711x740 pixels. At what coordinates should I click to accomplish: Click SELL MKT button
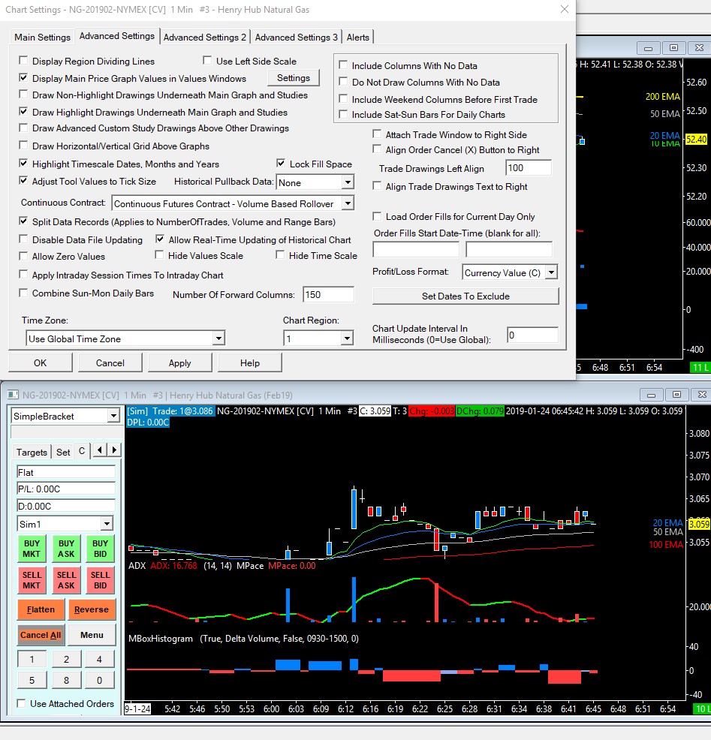(x=32, y=580)
